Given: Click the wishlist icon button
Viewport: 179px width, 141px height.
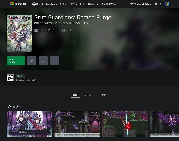Looking at the screenshot, I should (43, 61).
